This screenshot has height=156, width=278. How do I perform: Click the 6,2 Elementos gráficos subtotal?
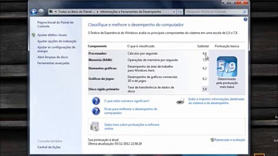(x=205, y=68)
